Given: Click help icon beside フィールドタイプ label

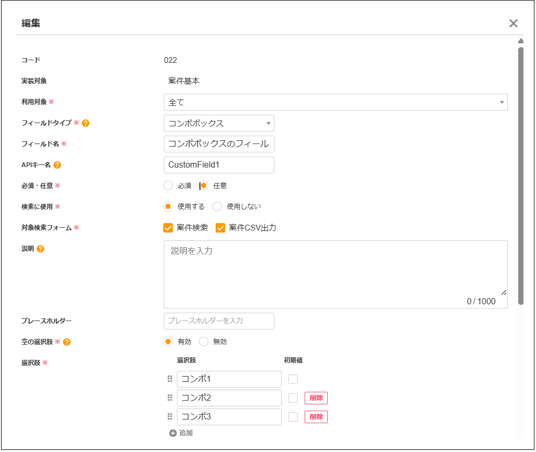Looking at the screenshot, I should pos(86,123).
